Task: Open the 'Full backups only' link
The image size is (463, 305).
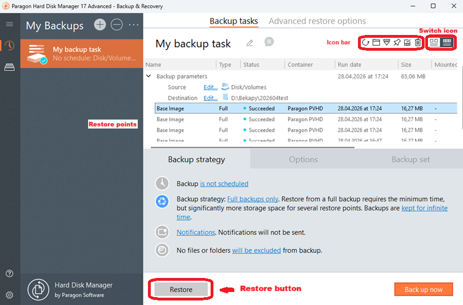Action: pyautogui.click(x=253, y=199)
